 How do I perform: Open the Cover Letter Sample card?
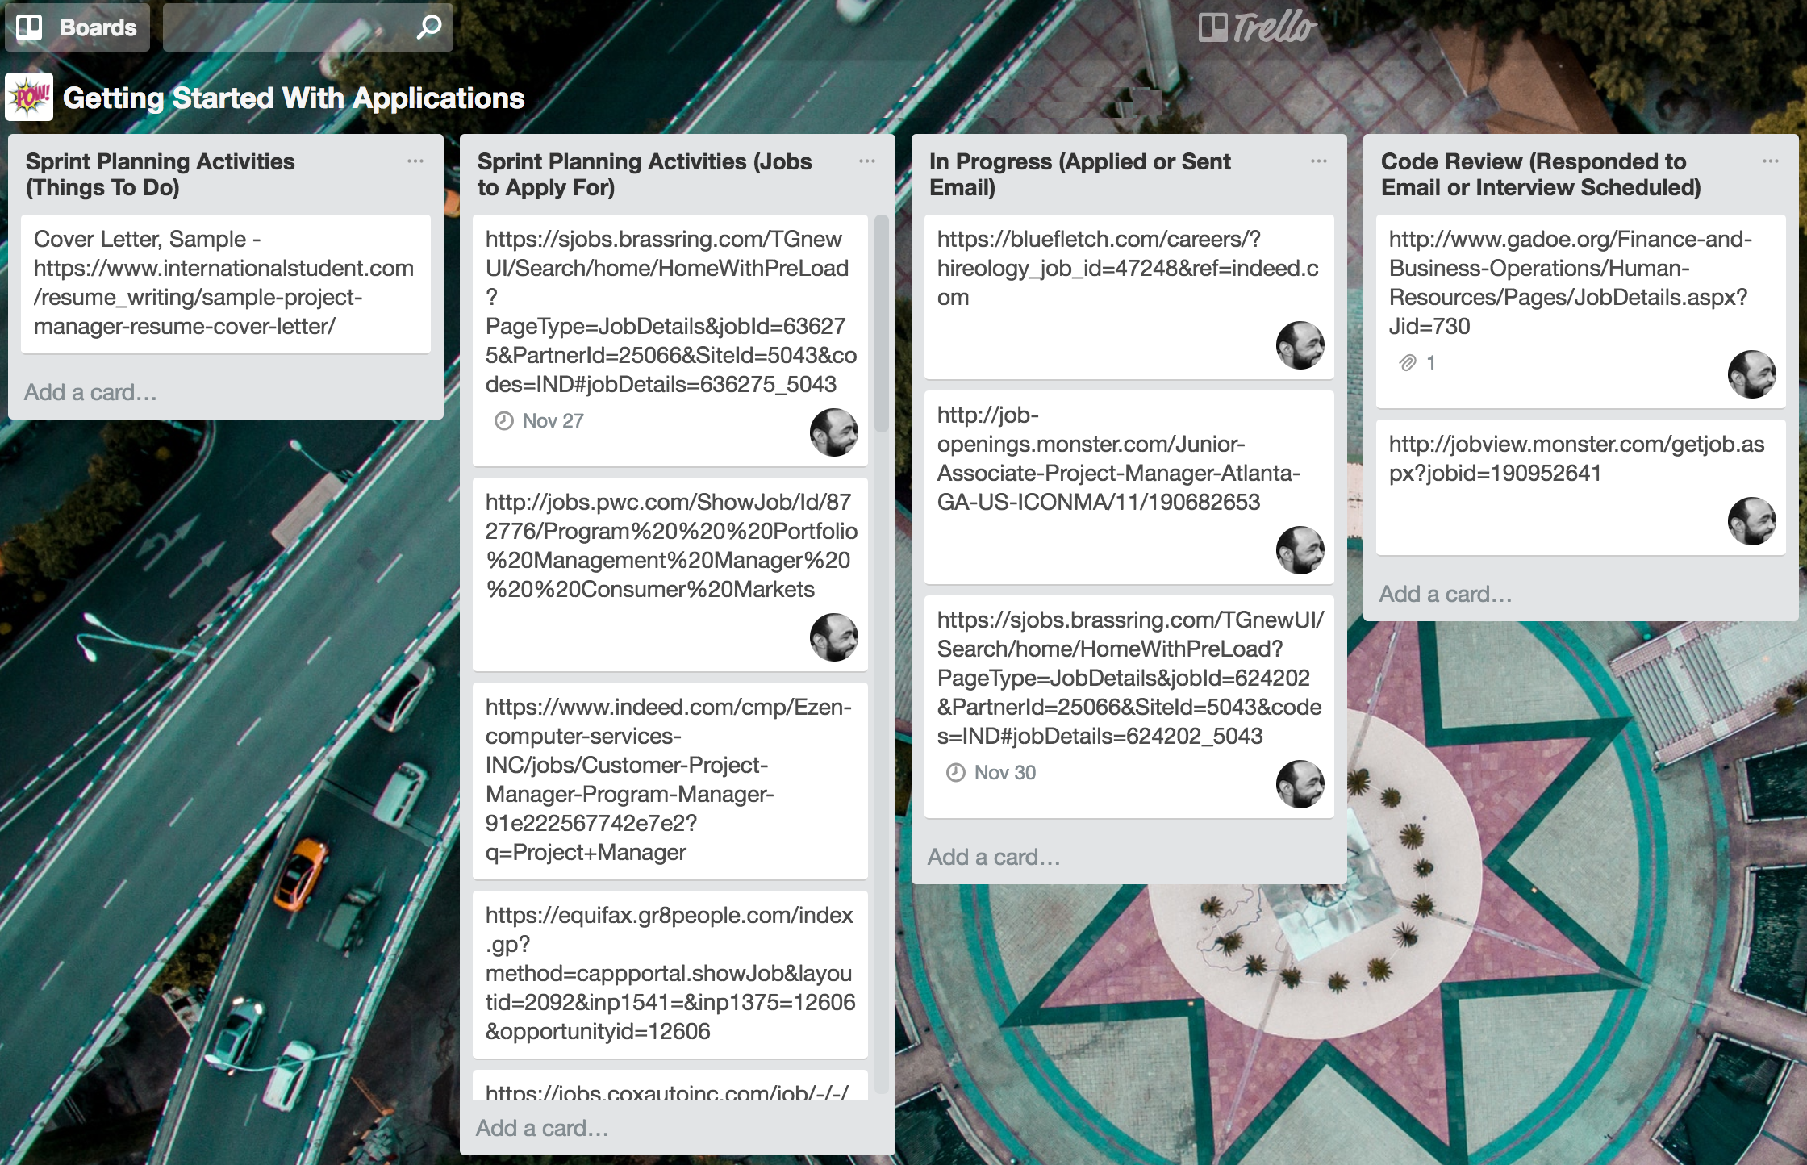click(x=226, y=283)
